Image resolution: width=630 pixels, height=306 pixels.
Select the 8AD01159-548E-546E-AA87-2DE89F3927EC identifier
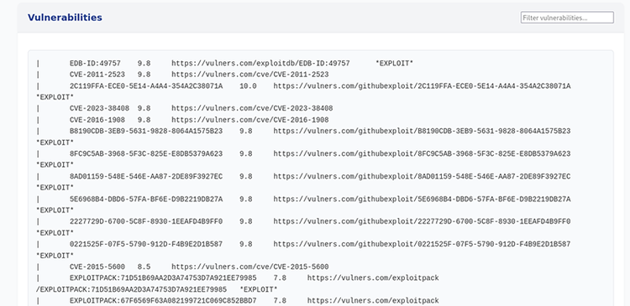(x=146, y=176)
